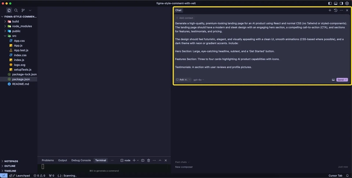This screenshot has height=178, width=352.
Task: Open the Source Control view icon
Action: (23, 10)
